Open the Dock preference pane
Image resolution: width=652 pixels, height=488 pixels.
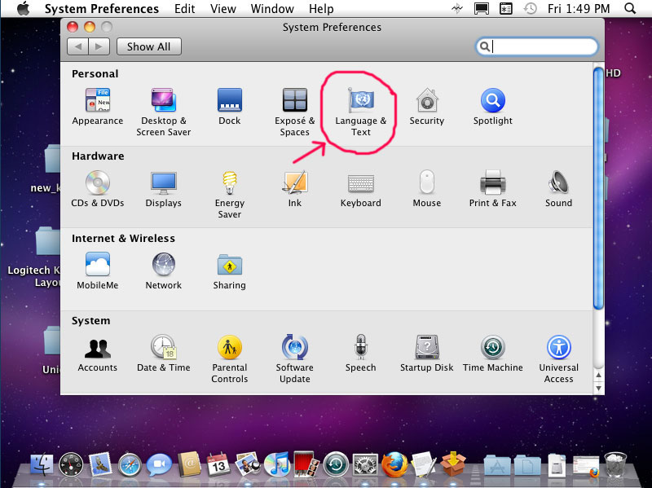pos(230,107)
